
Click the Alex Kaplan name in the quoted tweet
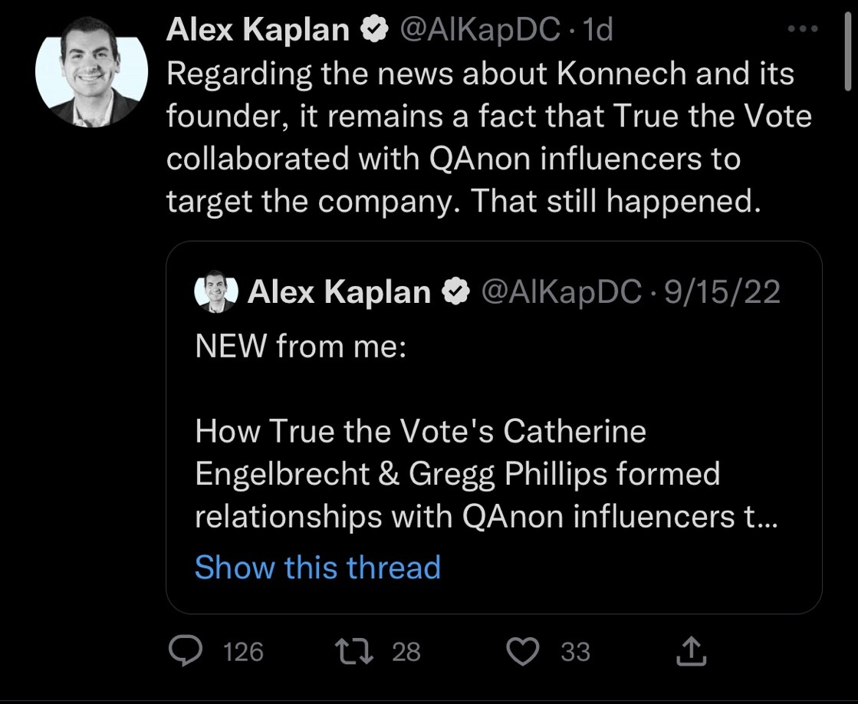pos(339,292)
